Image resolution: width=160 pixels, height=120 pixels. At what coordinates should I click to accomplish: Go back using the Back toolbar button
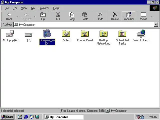click(x=9, y=16)
